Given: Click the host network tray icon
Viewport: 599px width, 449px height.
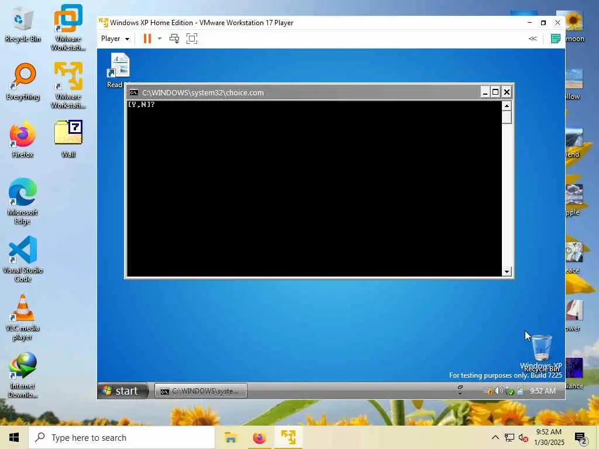Looking at the screenshot, I should tap(510, 437).
